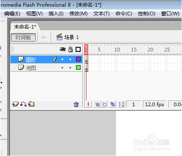Toggle visibility dot of 地图 layer
The height and width of the screenshot is (156, 182).
point(62,68)
